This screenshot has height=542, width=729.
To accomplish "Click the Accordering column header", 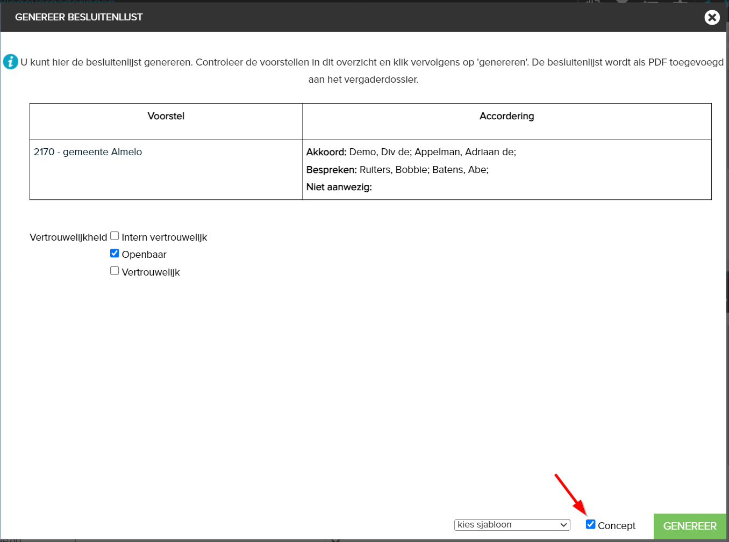I will coord(507,116).
